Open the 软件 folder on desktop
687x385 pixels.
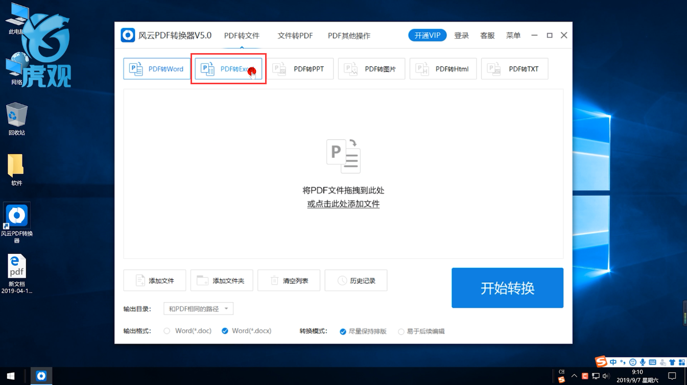tap(17, 170)
